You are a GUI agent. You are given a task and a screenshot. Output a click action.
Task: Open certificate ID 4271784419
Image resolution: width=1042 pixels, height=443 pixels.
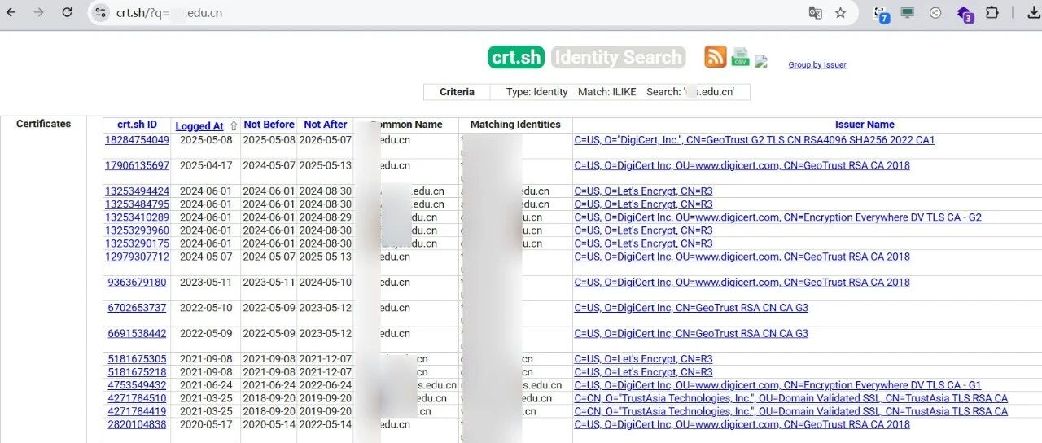[x=137, y=411]
